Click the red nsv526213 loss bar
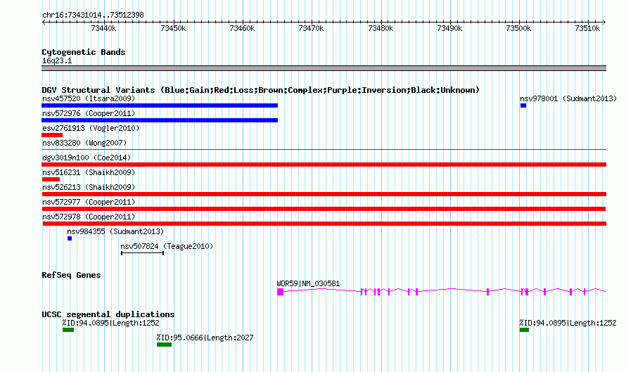Image resolution: width=626 pixels, height=372 pixels. (x=324, y=194)
